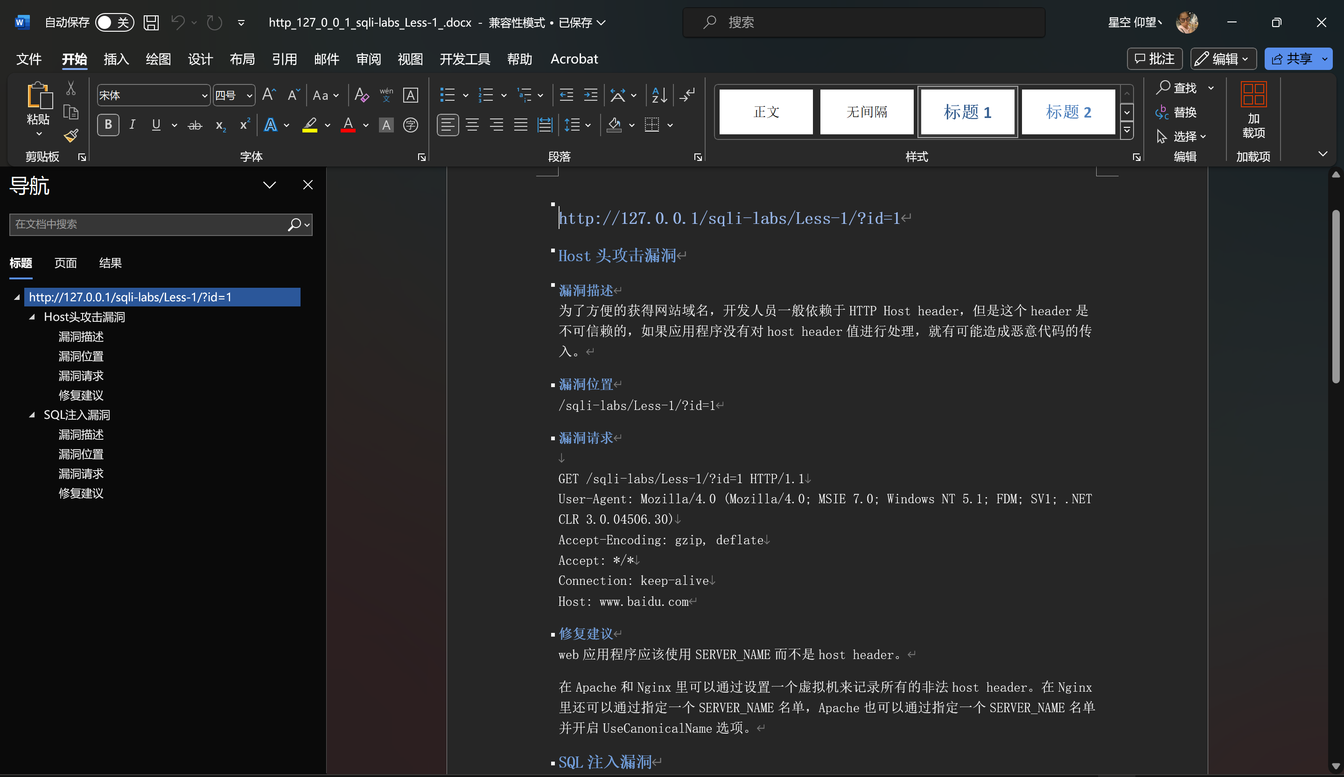Click the Clear Formatting icon

[362, 96]
